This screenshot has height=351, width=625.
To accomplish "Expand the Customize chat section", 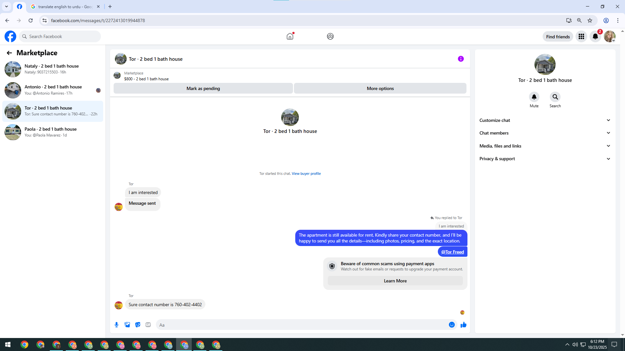I will tap(545, 120).
